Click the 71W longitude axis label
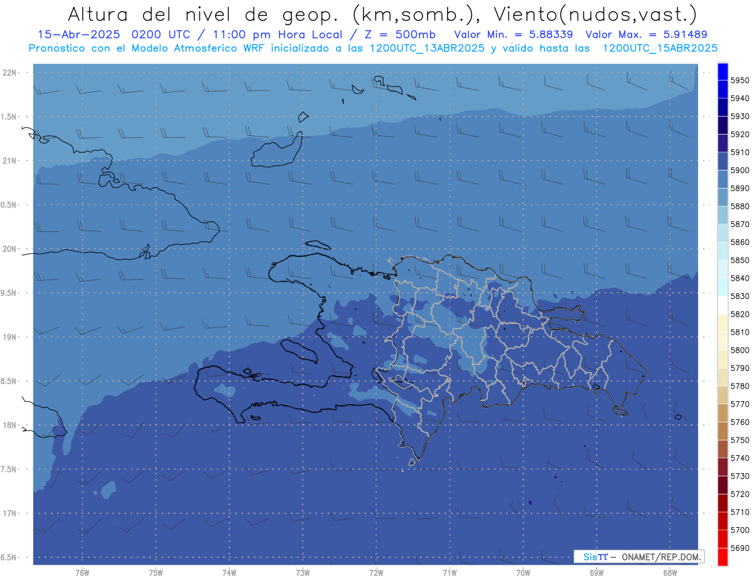752x581 pixels. [x=449, y=573]
